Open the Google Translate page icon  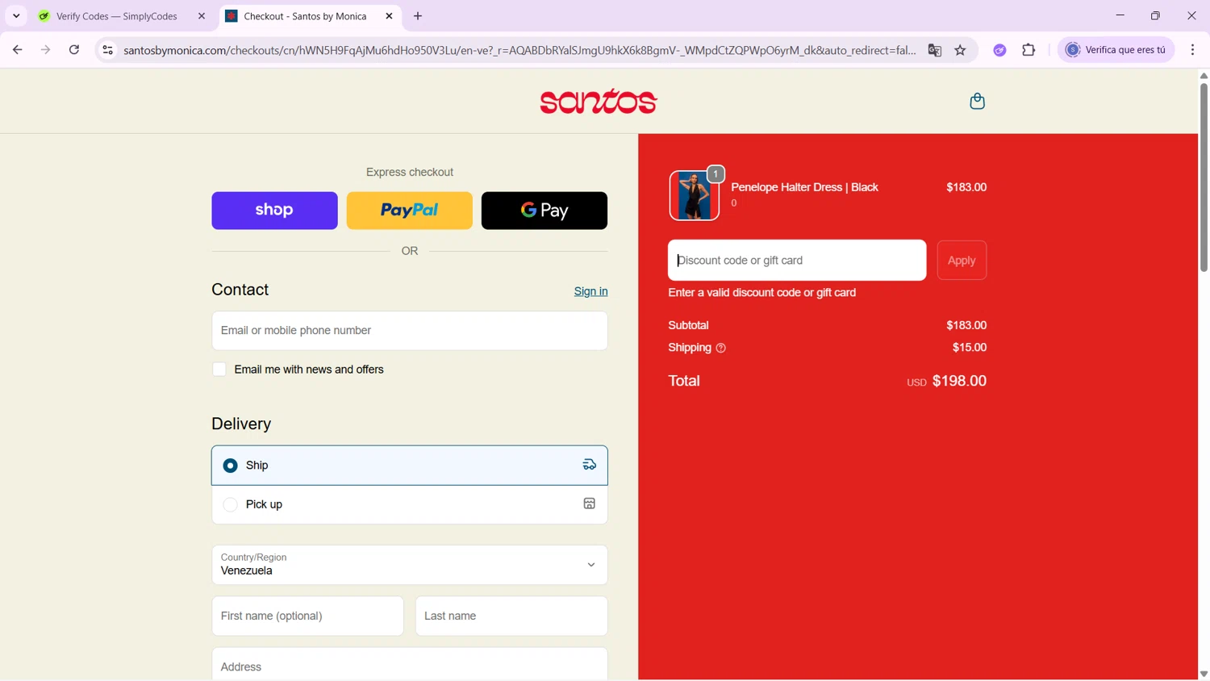click(935, 50)
